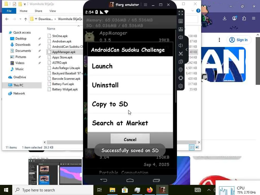The image size is (260, 195).
Task: Open the View ribbon tab in Explorer
Action: tap(53, 11)
